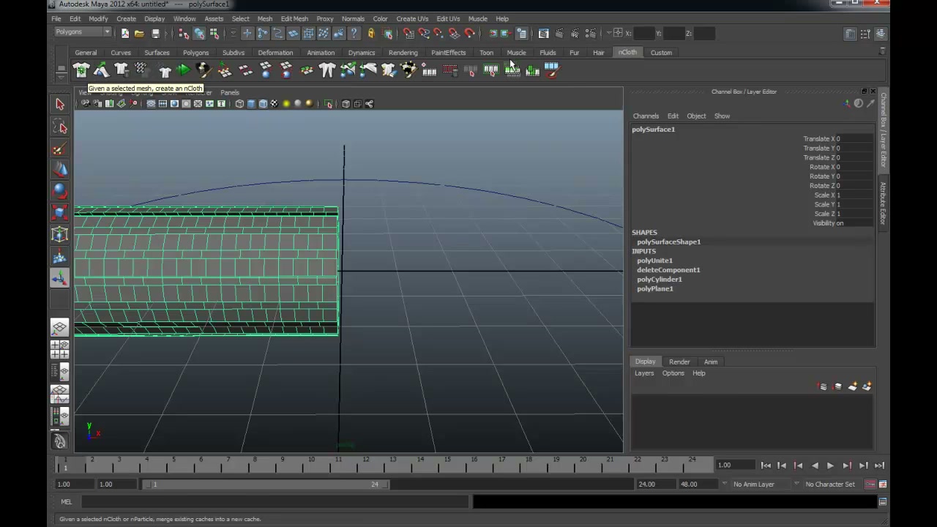
Task: Click the Channels menu in Channel Box
Action: point(646,116)
